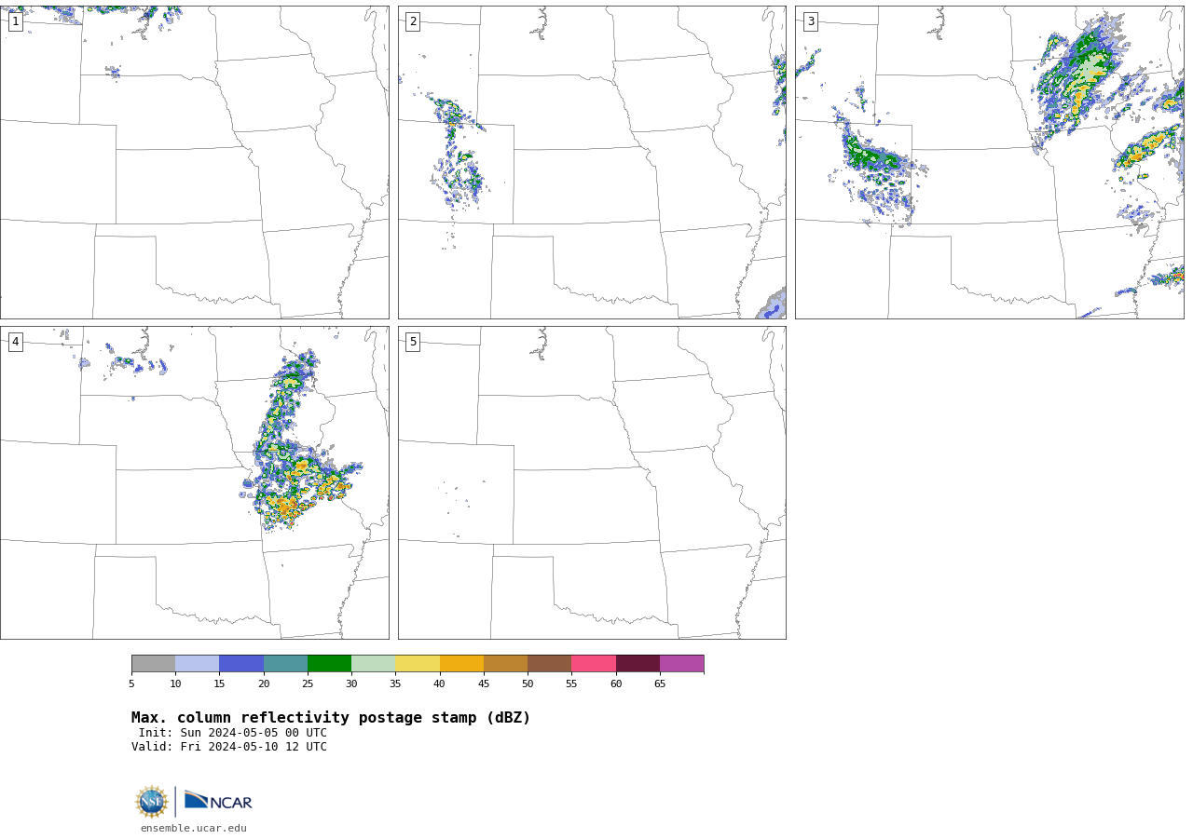The height and width of the screenshot is (839, 1193).
Task: Click the NSF logo icon
Action: click(x=152, y=802)
